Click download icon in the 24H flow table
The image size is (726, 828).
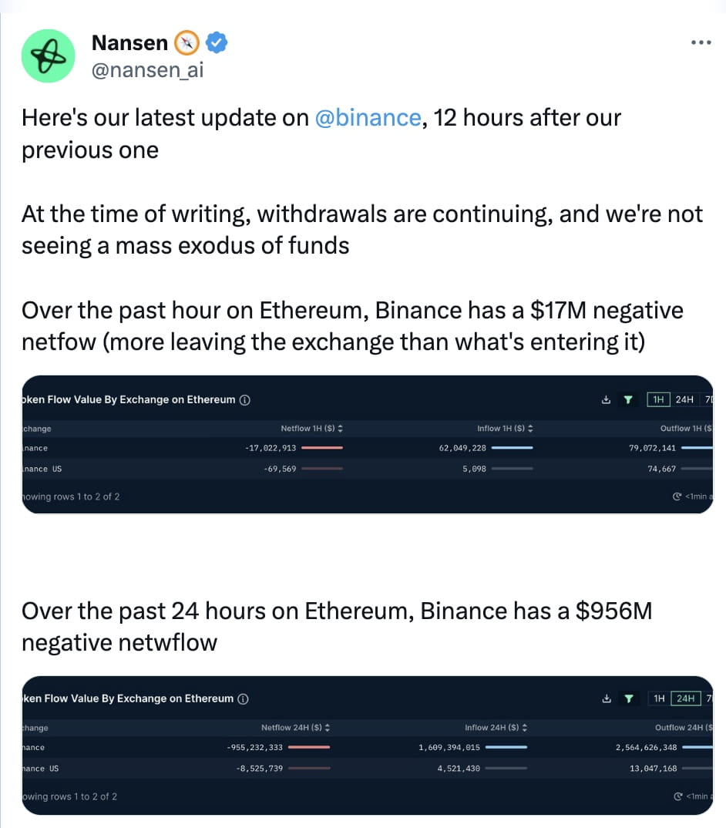[607, 698]
